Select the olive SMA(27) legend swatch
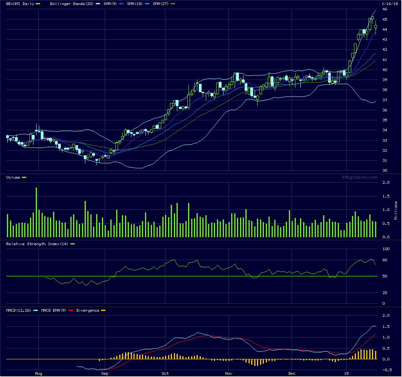 click(x=173, y=3)
